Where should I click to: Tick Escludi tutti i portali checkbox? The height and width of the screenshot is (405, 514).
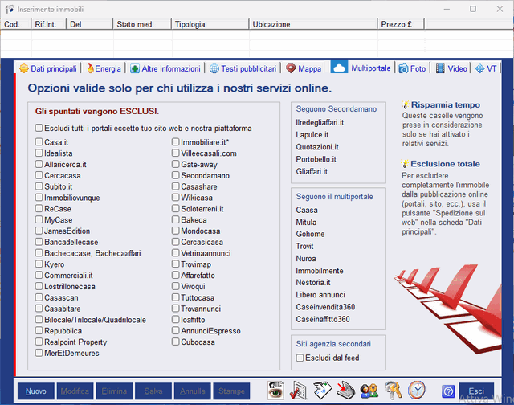coord(39,128)
